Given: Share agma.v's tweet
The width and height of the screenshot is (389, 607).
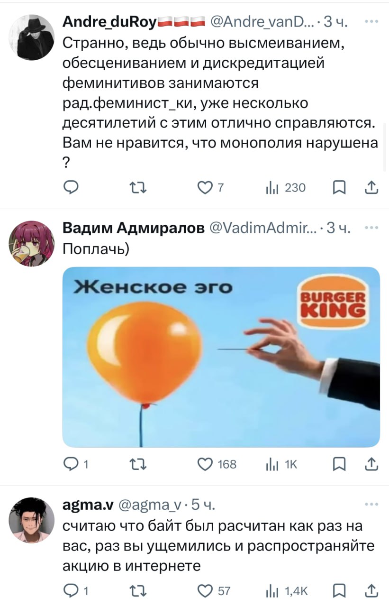Looking at the screenshot, I should click(371, 591).
